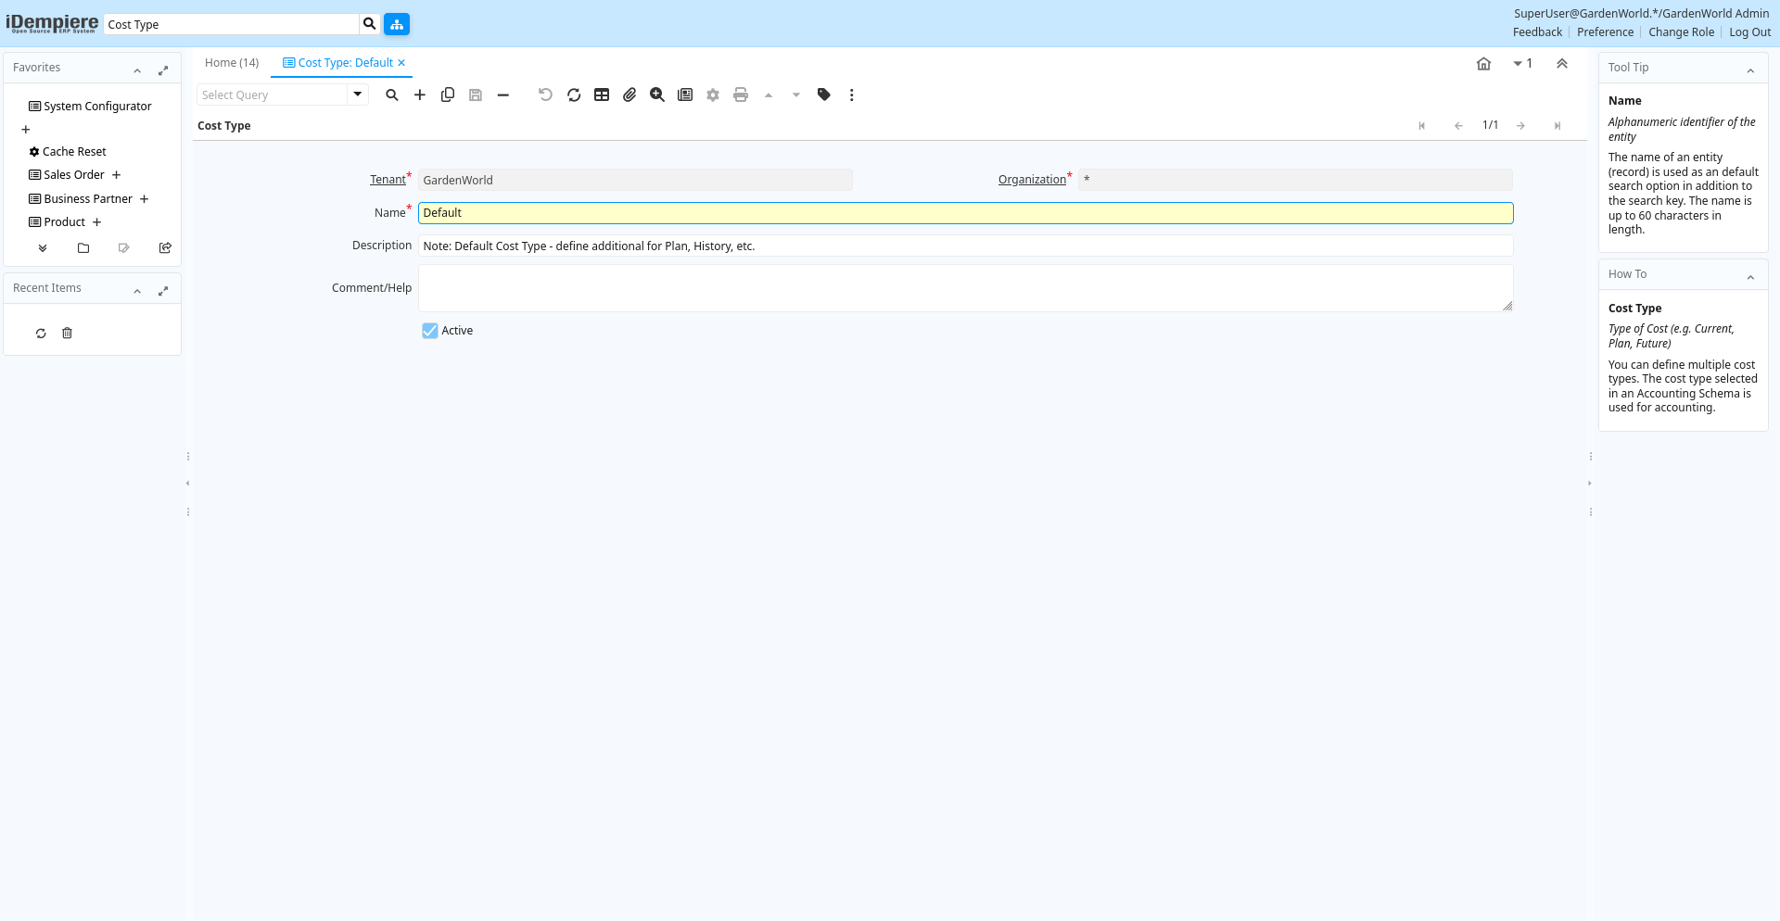Close the Cost Type: Default tab

pyautogui.click(x=401, y=63)
